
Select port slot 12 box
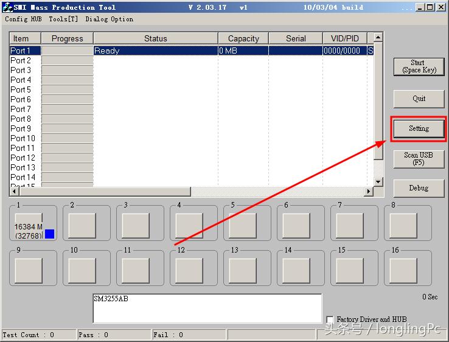pos(189,271)
